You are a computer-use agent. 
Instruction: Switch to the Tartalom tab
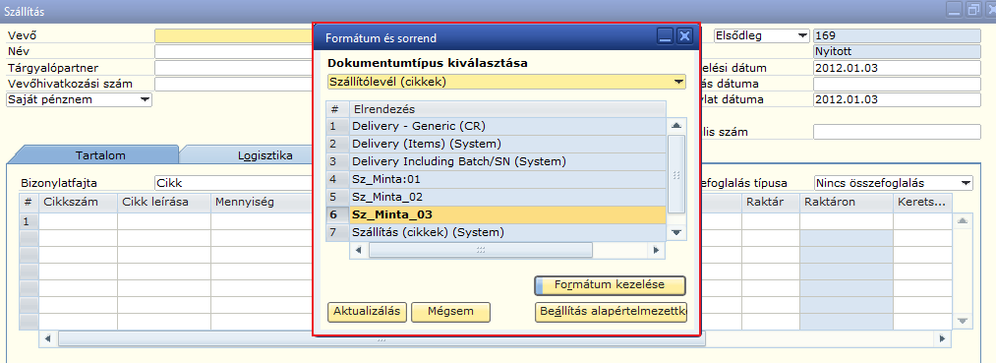pyautogui.click(x=100, y=155)
